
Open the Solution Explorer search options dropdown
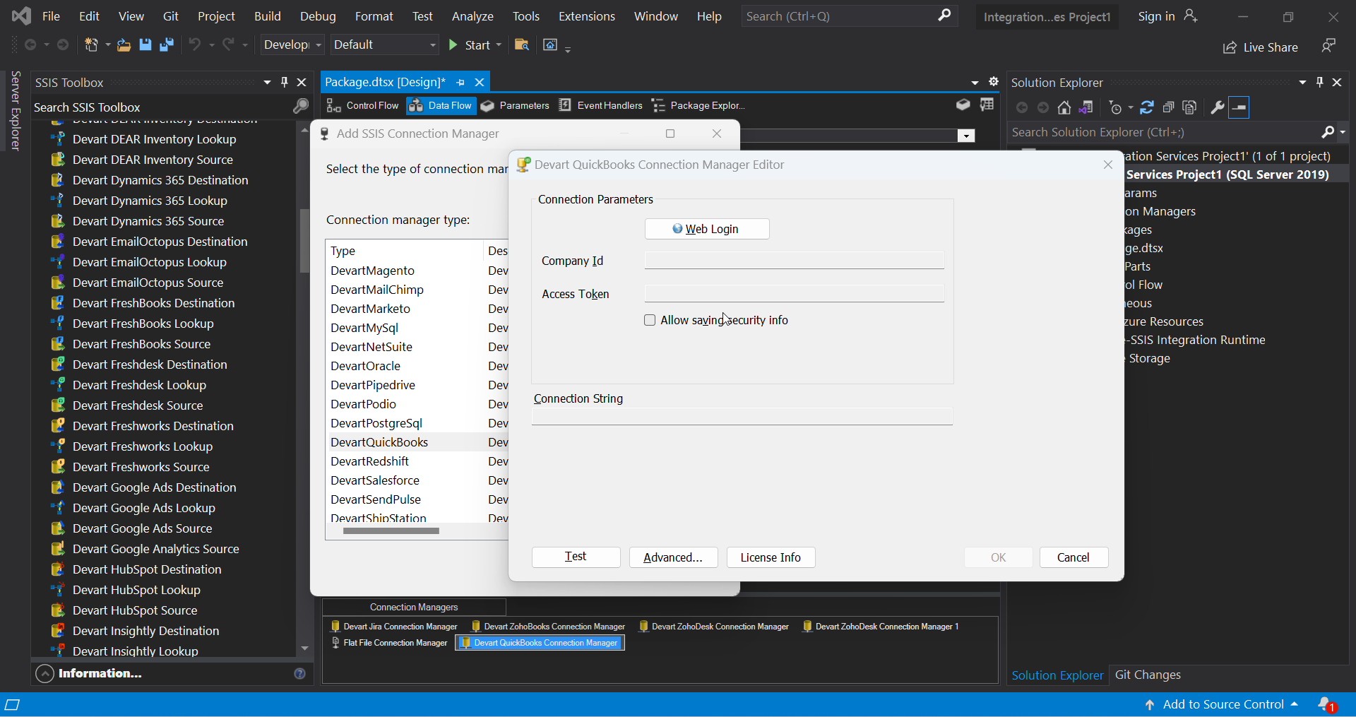(x=1343, y=132)
